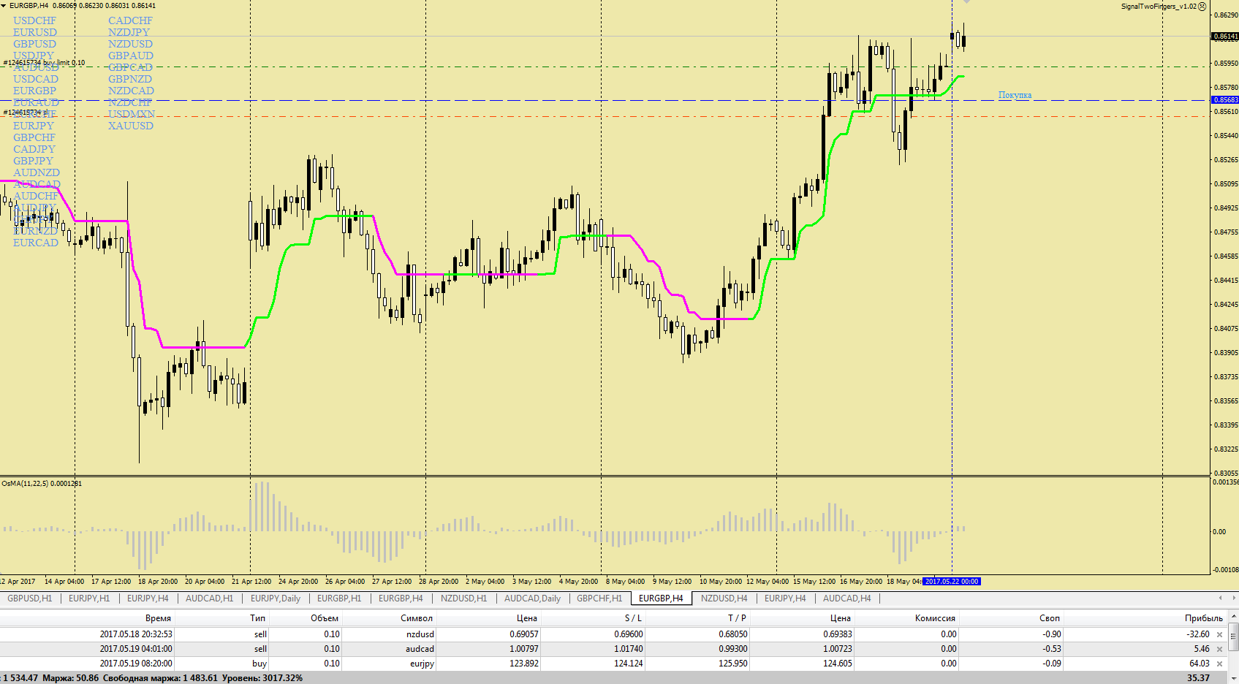The height and width of the screenshot is (684, 1239).
Task: Open the EURJPY,Daily chart tab
Action: point(276,598)
